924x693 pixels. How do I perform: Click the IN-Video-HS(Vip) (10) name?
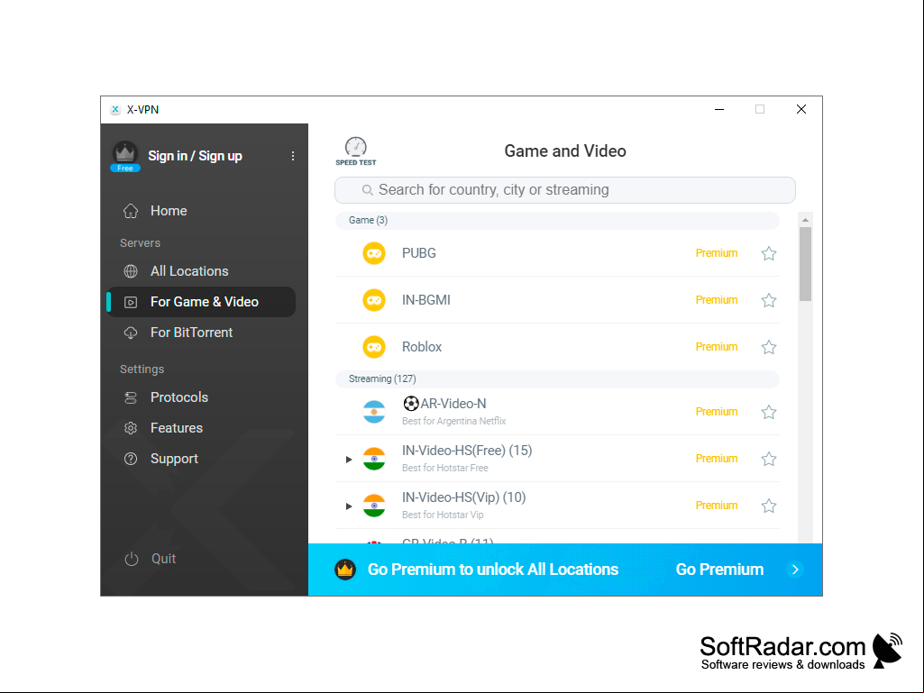click(463, 498)
